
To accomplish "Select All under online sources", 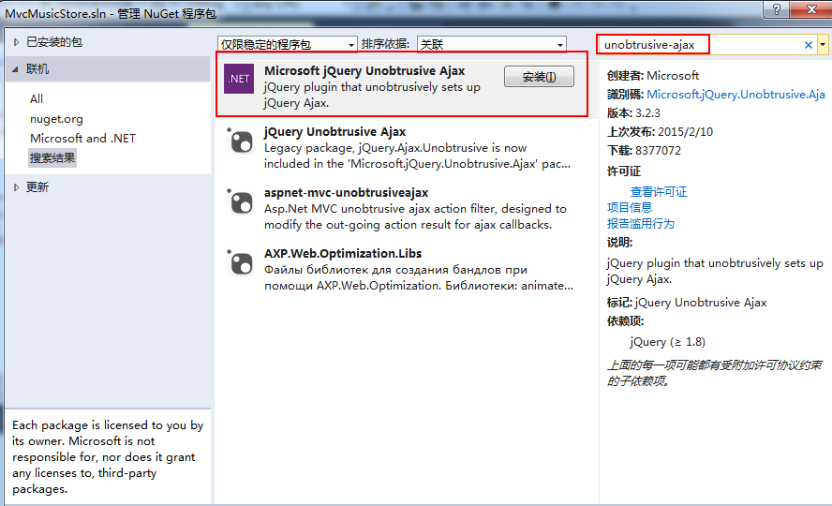I will 37,98.
